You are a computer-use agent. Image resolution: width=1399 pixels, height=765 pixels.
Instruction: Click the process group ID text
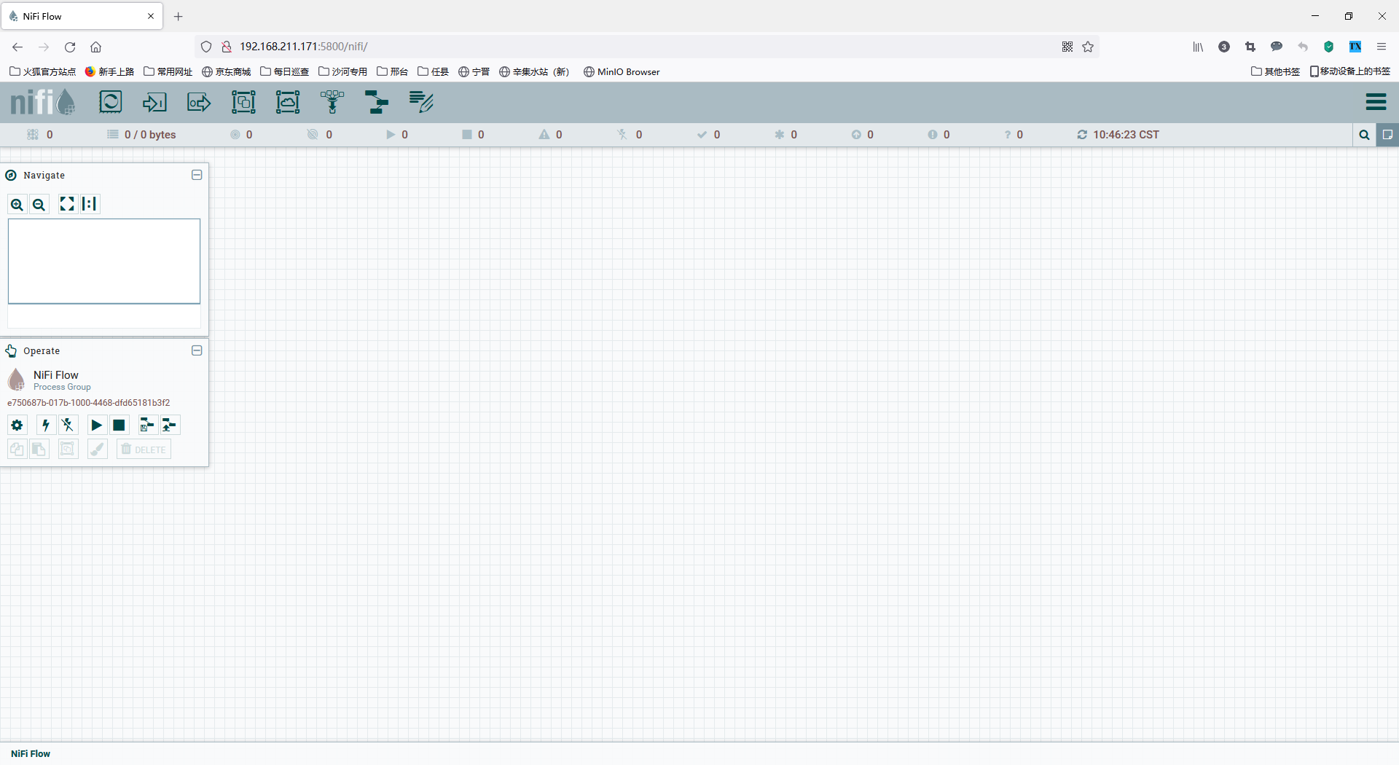pos(89,403)
